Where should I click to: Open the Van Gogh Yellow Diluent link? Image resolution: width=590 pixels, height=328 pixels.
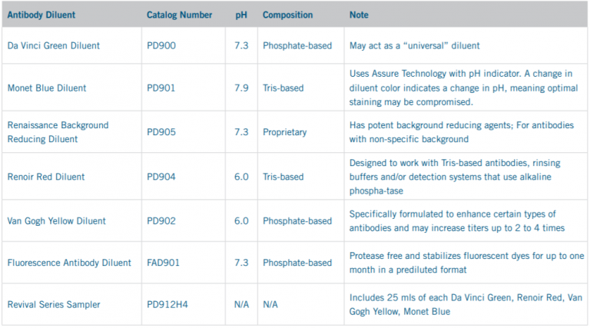point(57,221)
